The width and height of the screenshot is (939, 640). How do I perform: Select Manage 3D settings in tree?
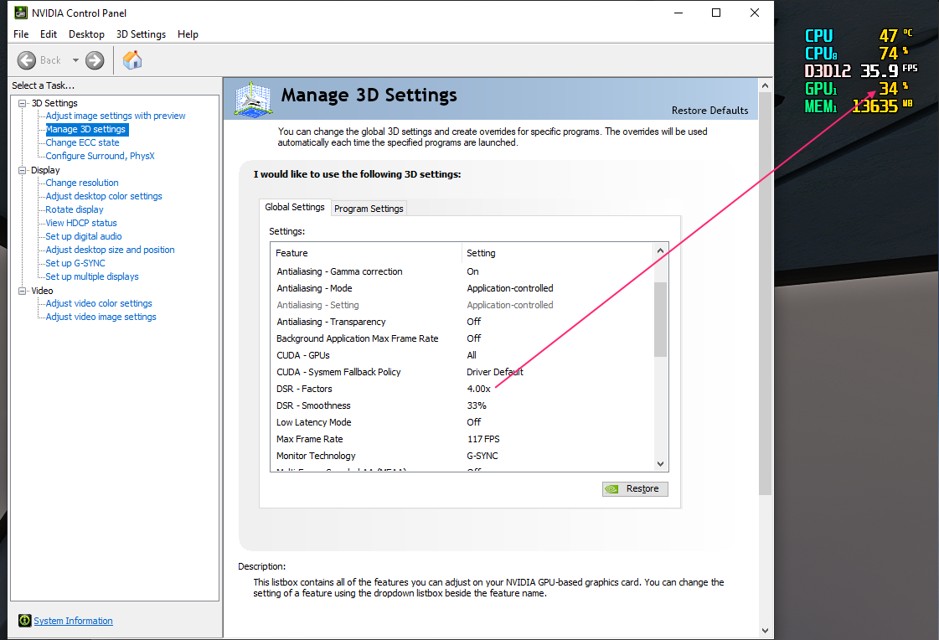point(86,129)
